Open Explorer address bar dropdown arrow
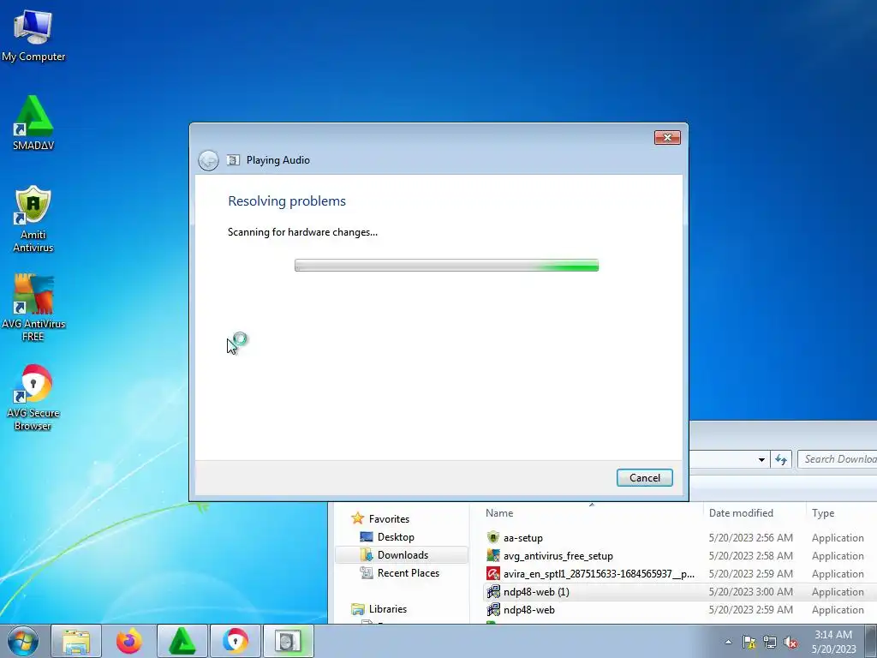Image resolution: width=877 pixels, height=658 pixels. coord(761,460)
